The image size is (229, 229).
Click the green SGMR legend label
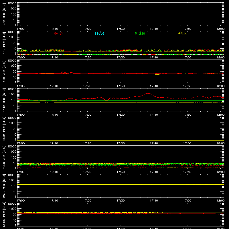140,33
